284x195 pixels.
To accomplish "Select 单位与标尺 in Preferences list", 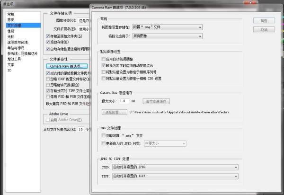I will tap(16, 48).
